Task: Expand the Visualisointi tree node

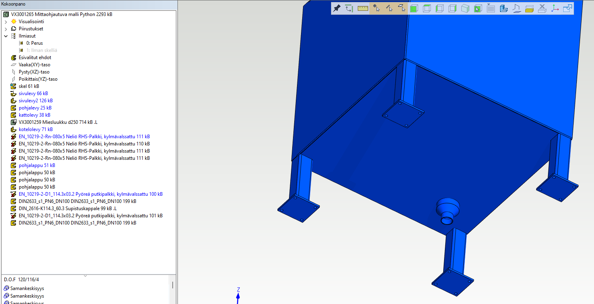Action: (6, 22)
